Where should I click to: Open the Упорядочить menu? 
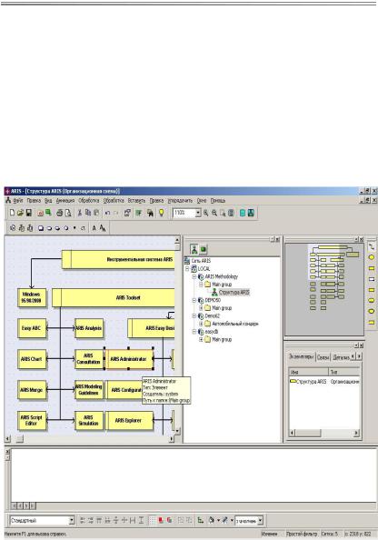[180, 200]
